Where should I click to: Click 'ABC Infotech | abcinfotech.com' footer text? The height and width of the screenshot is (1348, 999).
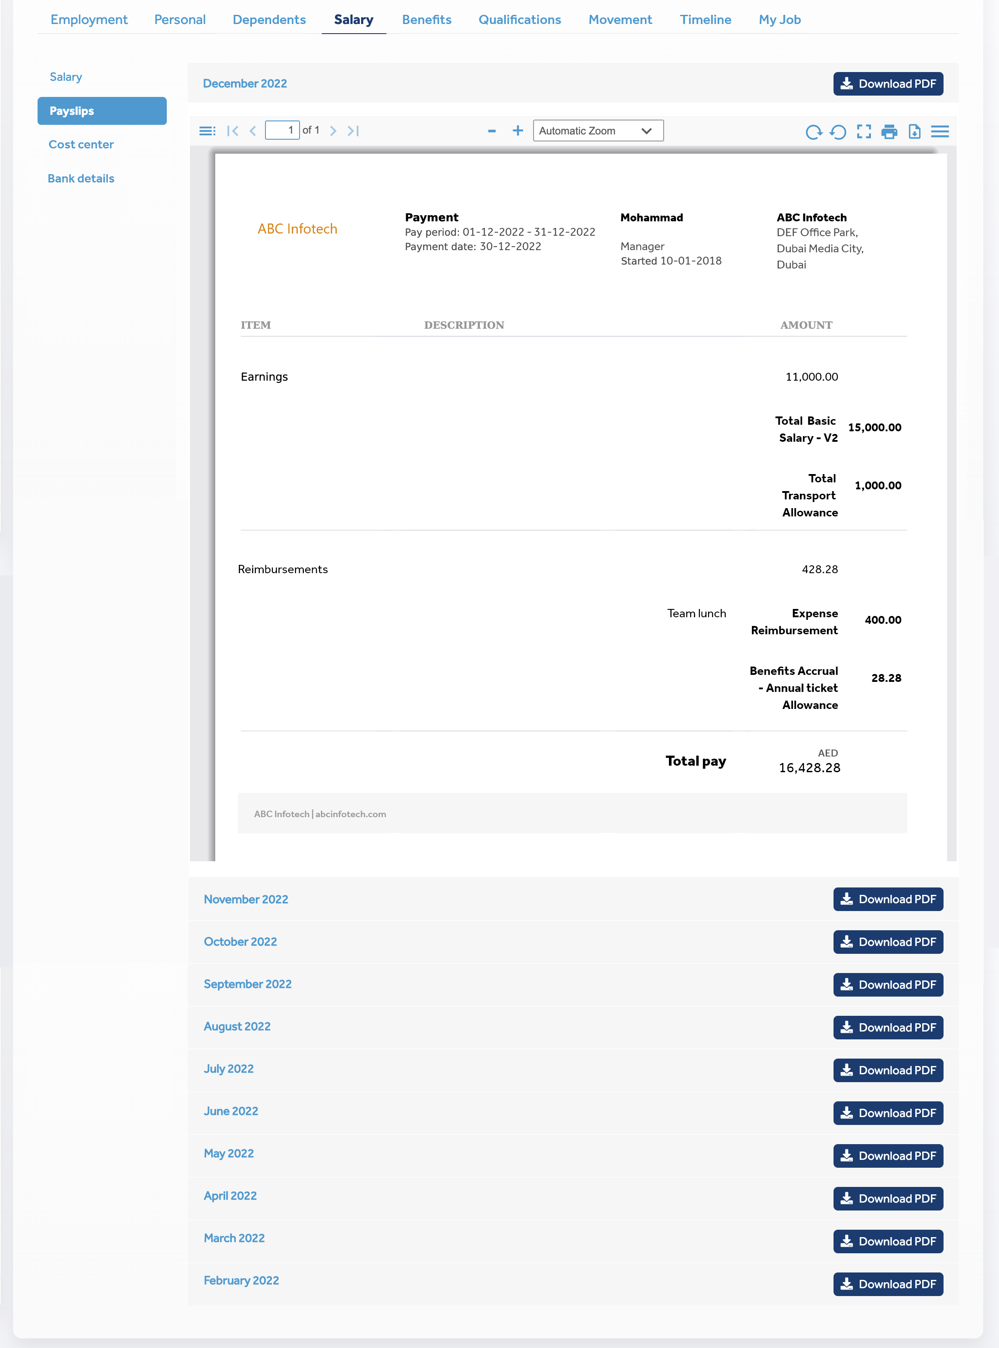click(x=320, y=814)
